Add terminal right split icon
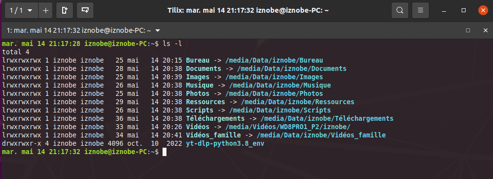Viewport: 493px width, 179px height. click(65, 10)
